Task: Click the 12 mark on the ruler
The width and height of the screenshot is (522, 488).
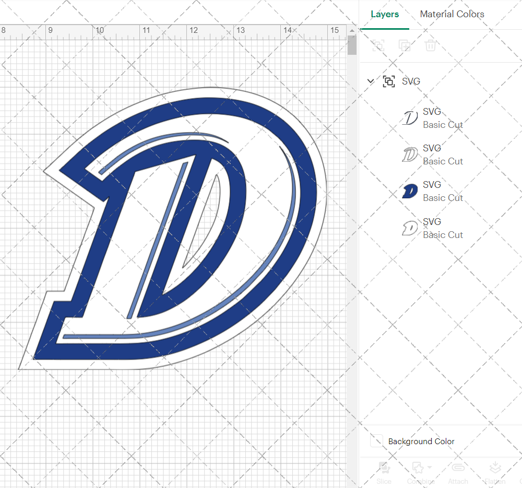Action: click(x=194, y=30)
